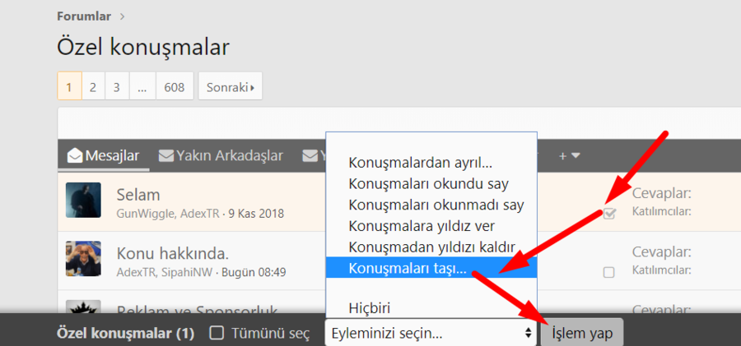
Task: Click the Yakın Arkadaşlar envelope icon
Action: point(165,155)
